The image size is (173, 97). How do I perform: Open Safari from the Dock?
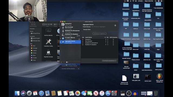(x=41, y=93)
